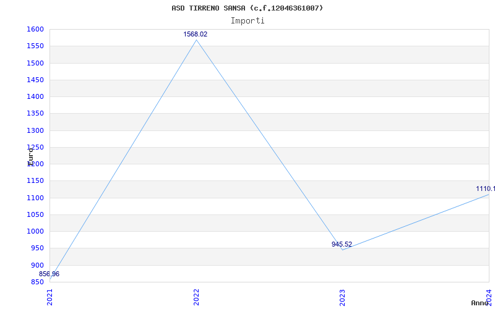This screenshot has width=495, height=309.
Task: Click the 900 y-axis value
Action: (x=37, y=265)
